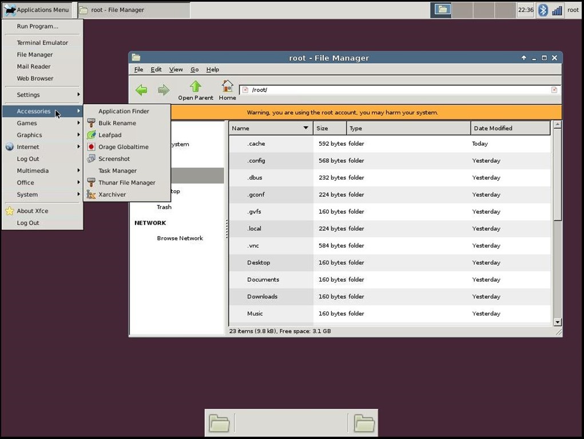Select the Documents folder row

(263, 280)
